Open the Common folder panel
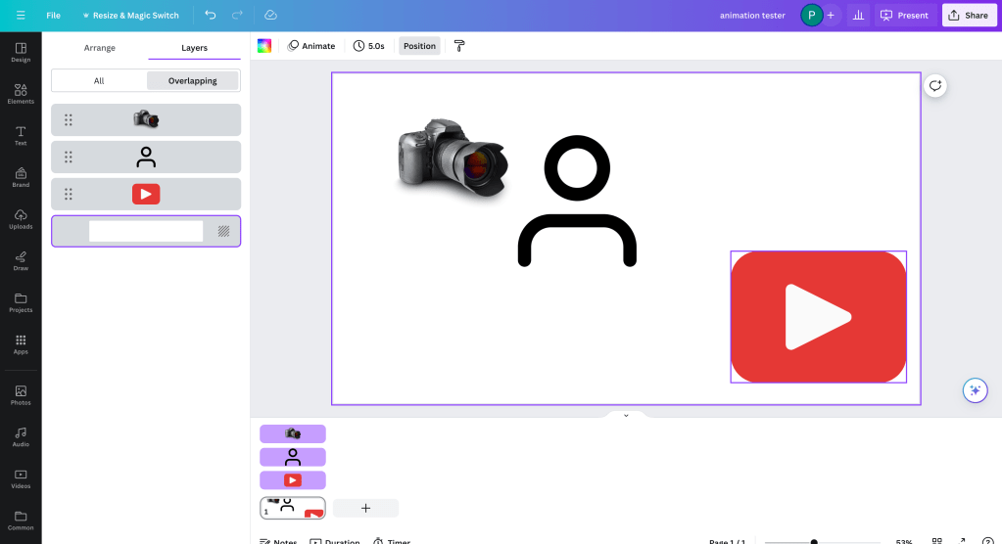 [x=21, y=521]
